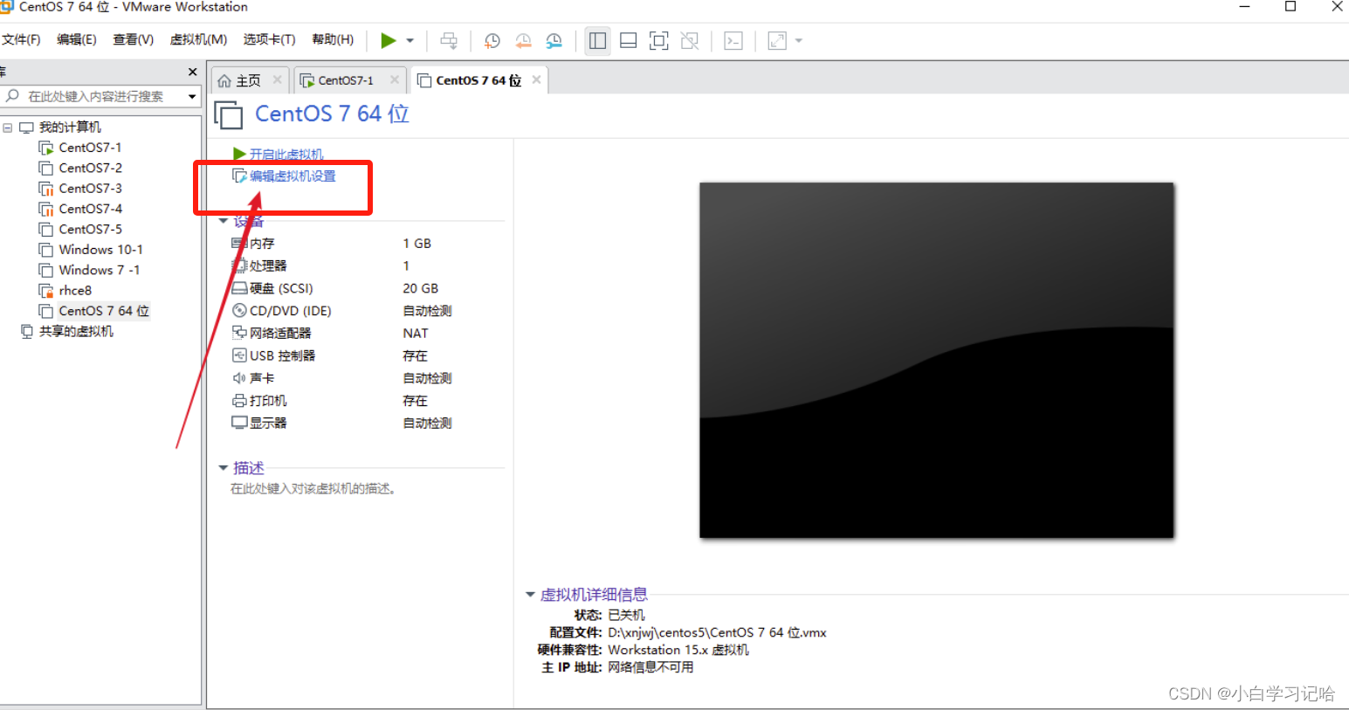The width and height of the screenshot is (1349, 710).
Task: Open the console view terminal icon
Action: point(733,40)
